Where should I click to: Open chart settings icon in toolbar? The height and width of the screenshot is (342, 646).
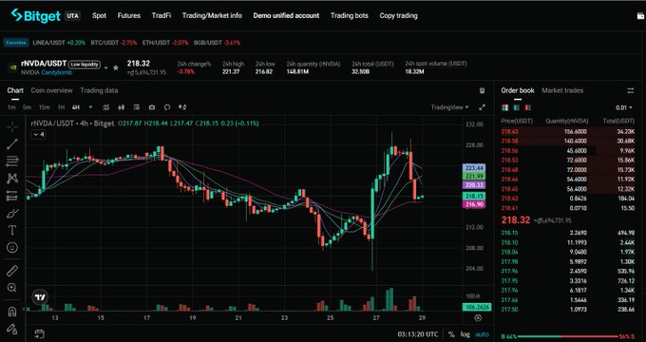[137, 107]
